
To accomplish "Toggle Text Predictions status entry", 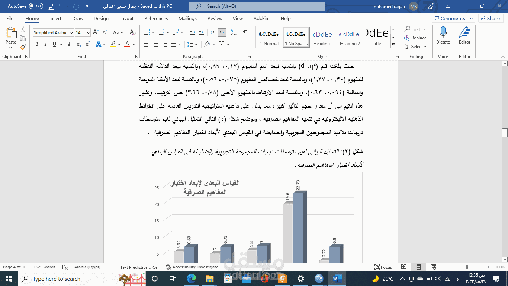I will 139,267.
